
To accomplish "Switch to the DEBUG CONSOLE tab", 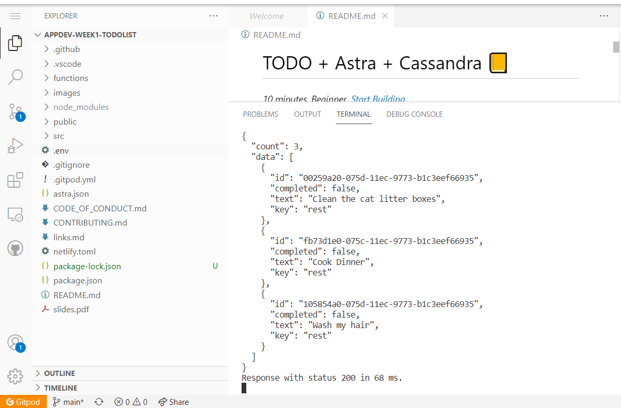I will click(414, 114).
